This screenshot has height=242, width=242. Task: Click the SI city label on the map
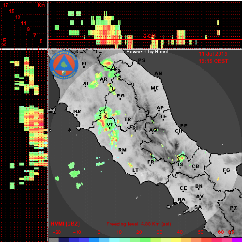[x=86, y=84]
